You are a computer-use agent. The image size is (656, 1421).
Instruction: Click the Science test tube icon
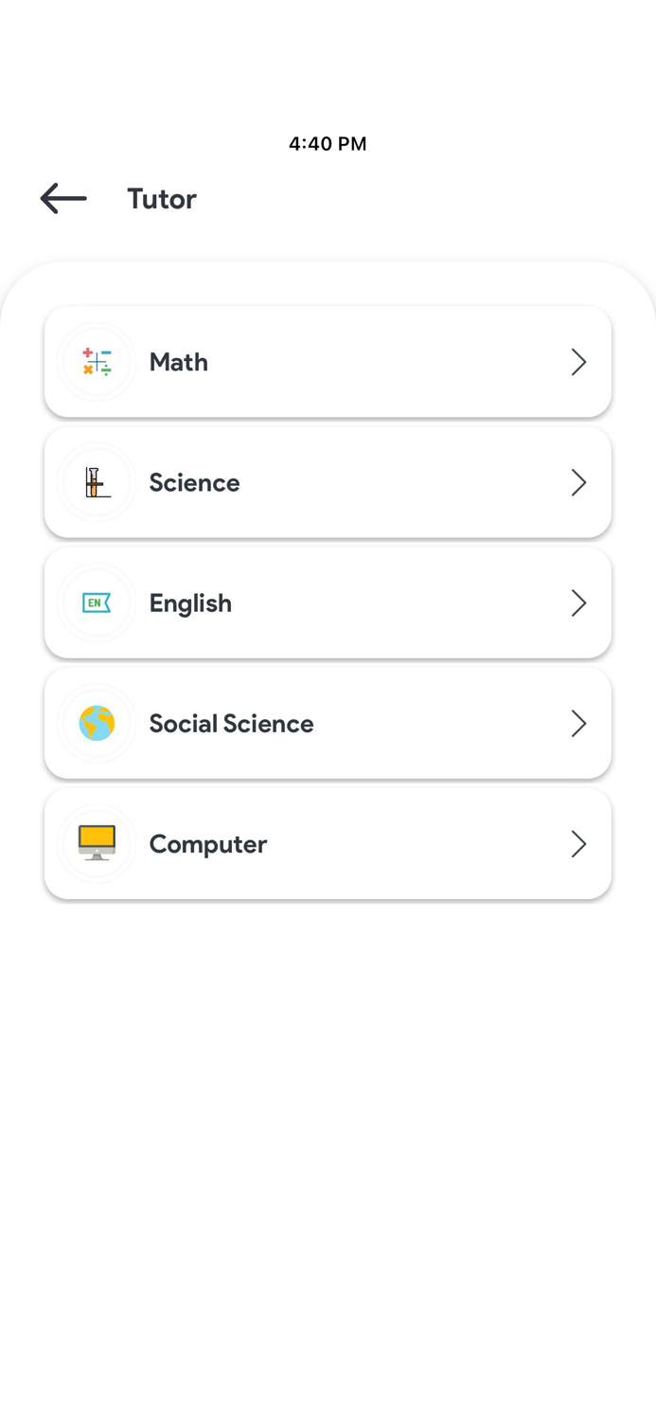pyautogui.click(x=97, y=482)
